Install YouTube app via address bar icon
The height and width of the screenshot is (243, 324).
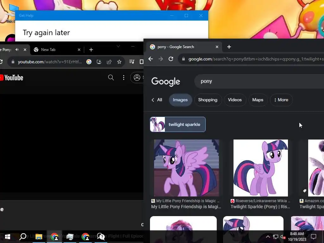pyautogui.click(x=99, y=62)
